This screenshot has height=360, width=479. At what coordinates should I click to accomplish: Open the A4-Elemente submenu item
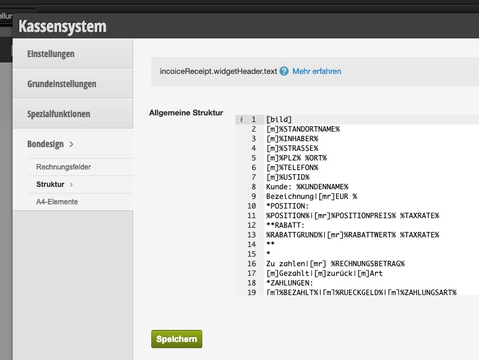[x=57, y=202]
